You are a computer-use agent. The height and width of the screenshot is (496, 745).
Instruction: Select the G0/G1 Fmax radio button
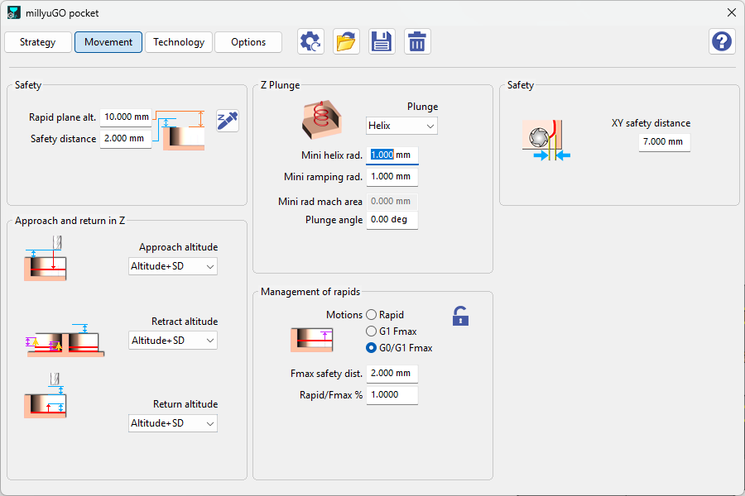[x=372, y=348]
